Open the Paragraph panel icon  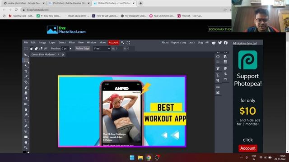pyautogui.click(x=218, y=80)
